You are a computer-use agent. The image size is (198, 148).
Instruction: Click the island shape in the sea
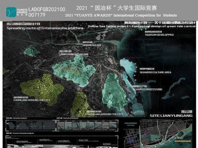click(174, 88)
